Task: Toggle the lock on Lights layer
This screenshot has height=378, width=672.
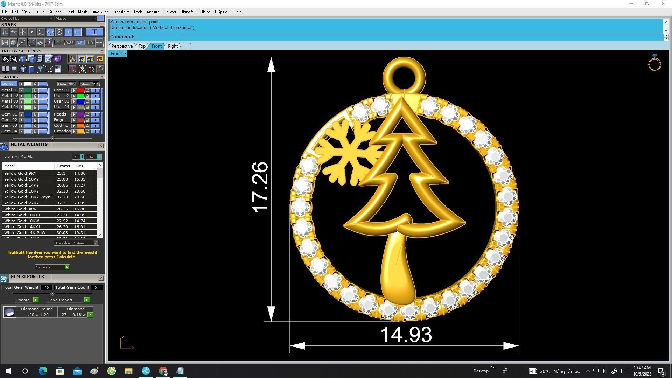Action: point(35,84)
